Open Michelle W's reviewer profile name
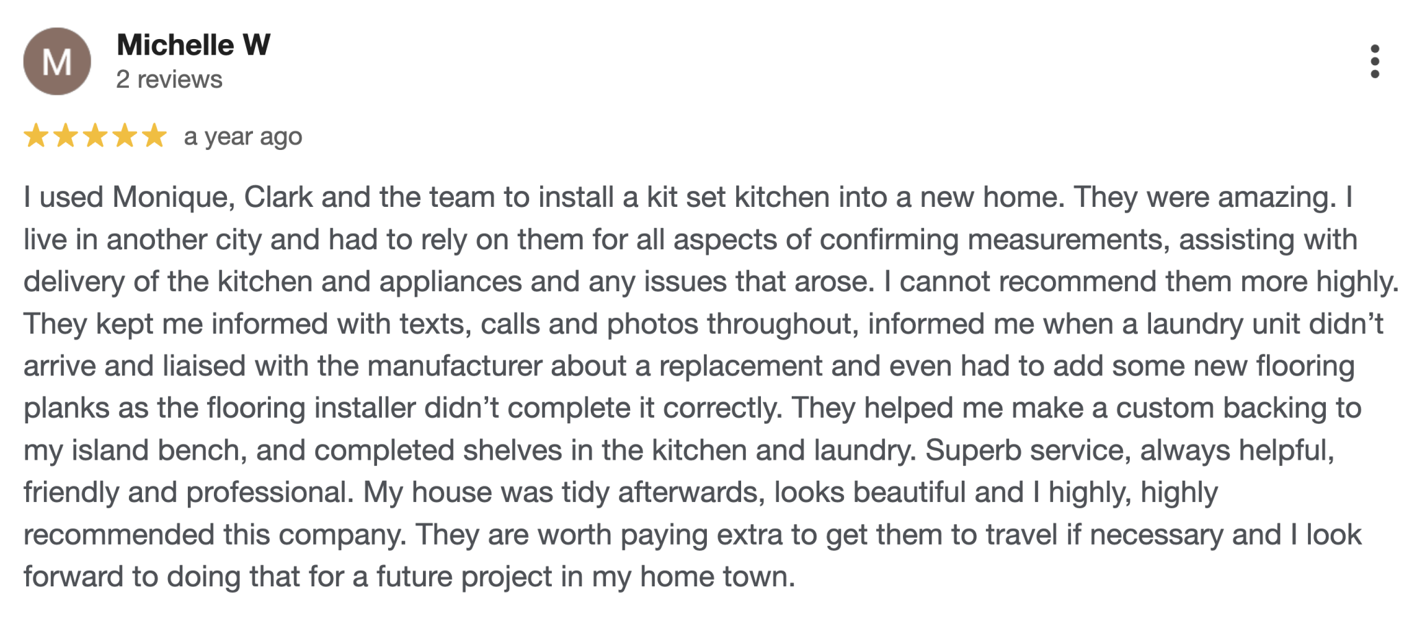This screenshot has width=1404, height=624. (193, 45)
